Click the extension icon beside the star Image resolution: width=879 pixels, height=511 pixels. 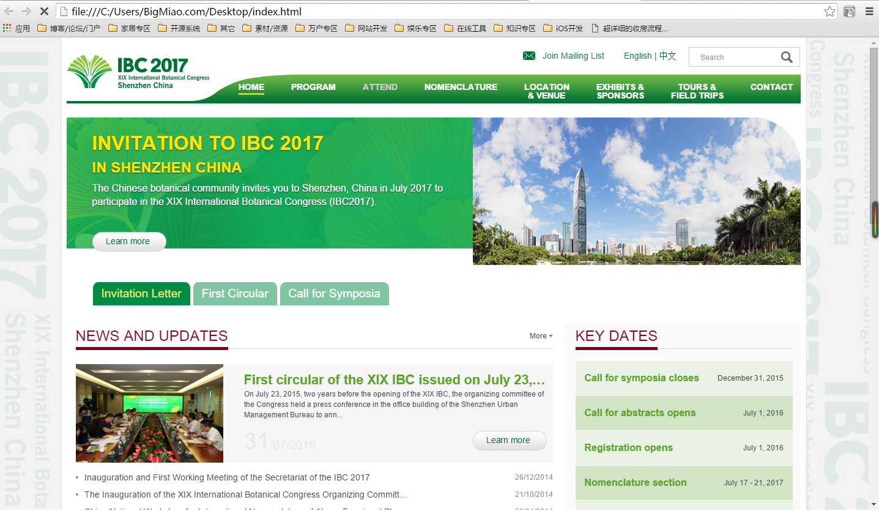pos(849,11)
